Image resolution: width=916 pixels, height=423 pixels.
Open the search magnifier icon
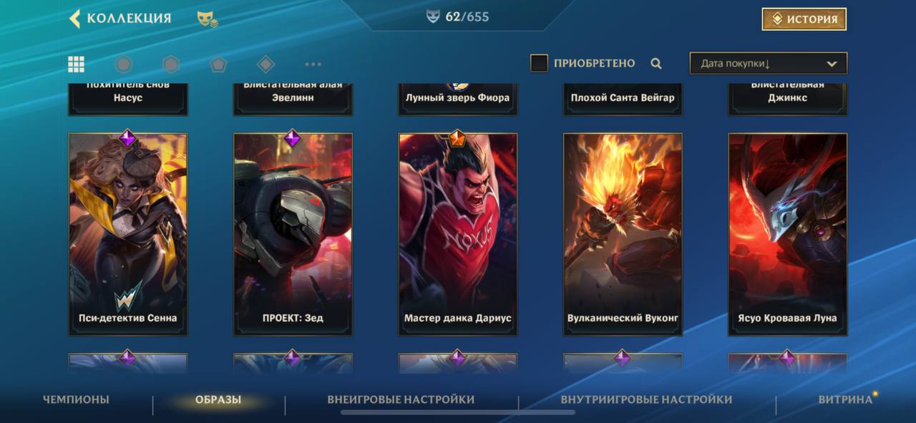coord(656,64)
